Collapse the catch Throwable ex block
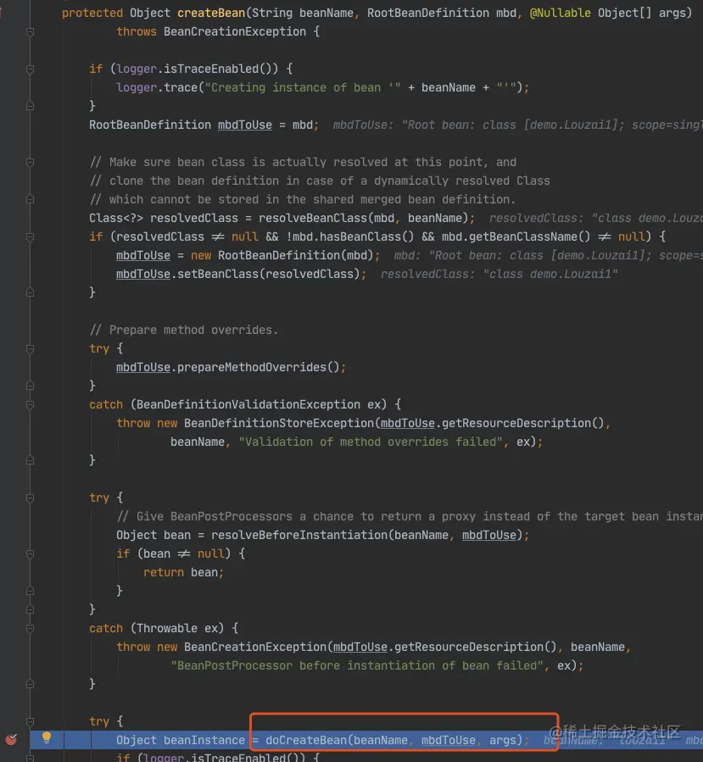Viewport: 703px width, 762px height. (x=30, y=628)
